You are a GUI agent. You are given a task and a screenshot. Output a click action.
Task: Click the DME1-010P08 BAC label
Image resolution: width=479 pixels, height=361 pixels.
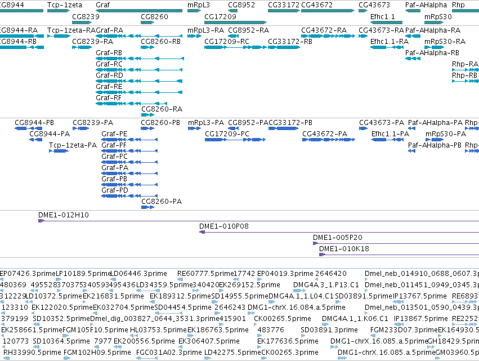(224, 226)
